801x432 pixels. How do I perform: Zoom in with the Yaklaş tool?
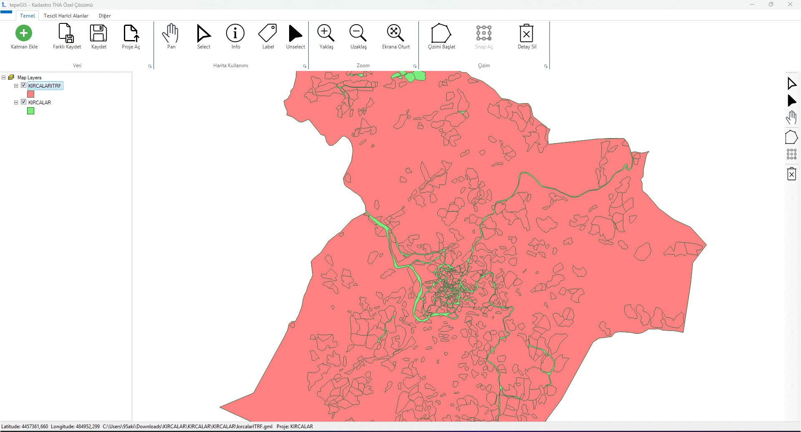pyautogui.click(x=326, y=33)
